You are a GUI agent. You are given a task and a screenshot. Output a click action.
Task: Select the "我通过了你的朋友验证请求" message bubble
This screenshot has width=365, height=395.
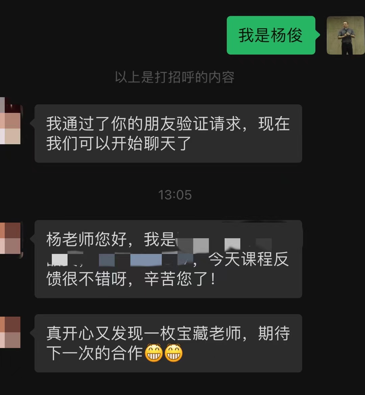[168, 134]
